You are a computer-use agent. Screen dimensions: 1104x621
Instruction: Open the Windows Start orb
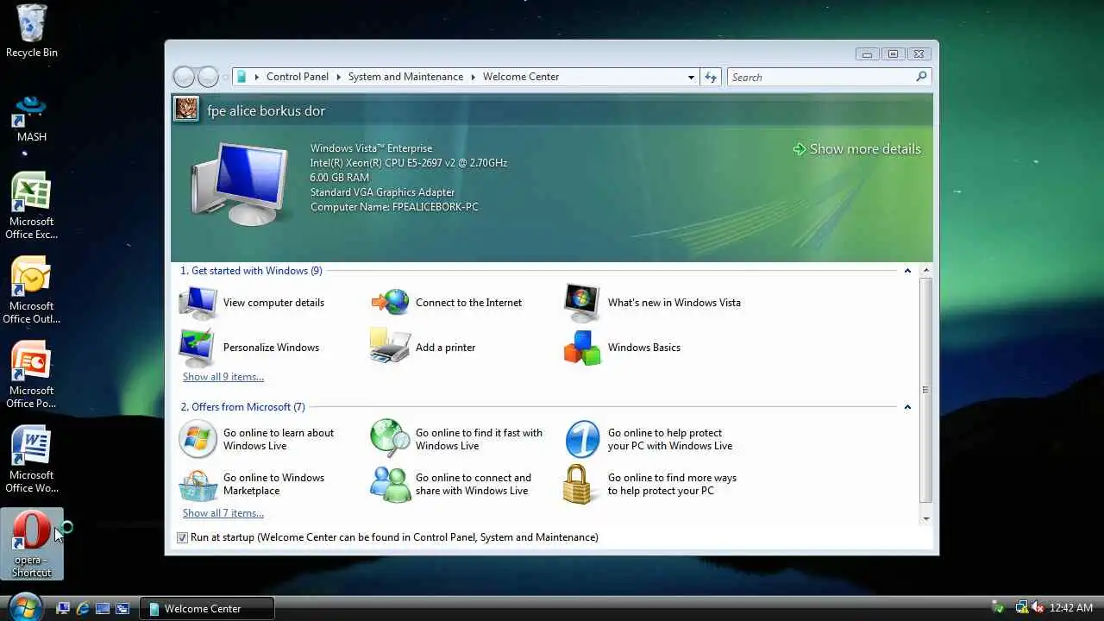pyautogui.click(x=24, y=607)
